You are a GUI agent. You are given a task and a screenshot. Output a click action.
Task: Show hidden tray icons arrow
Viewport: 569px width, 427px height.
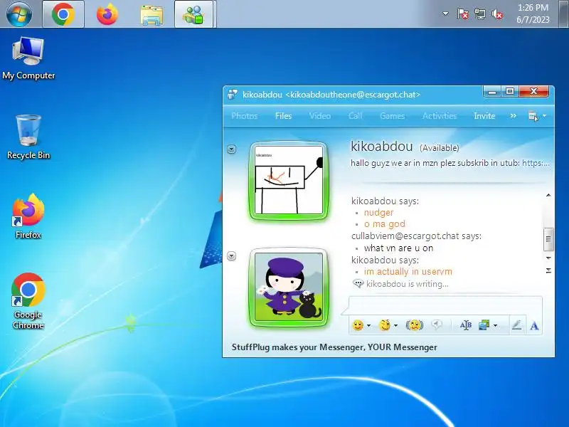tap(445, 14)
